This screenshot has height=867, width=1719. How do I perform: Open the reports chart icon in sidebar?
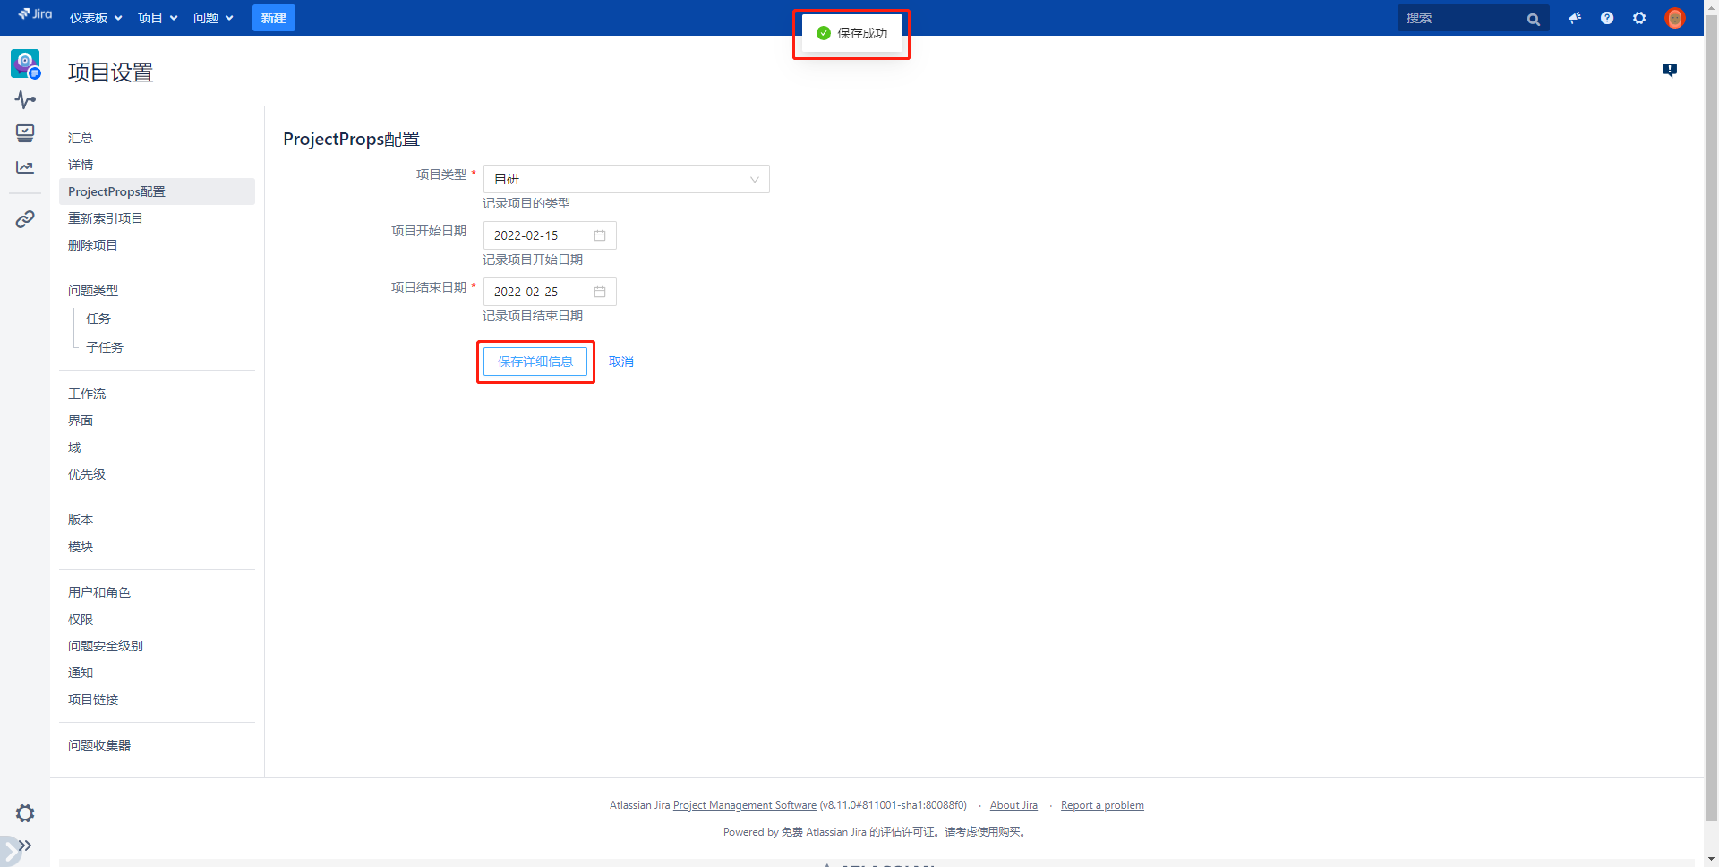point(25,167)
